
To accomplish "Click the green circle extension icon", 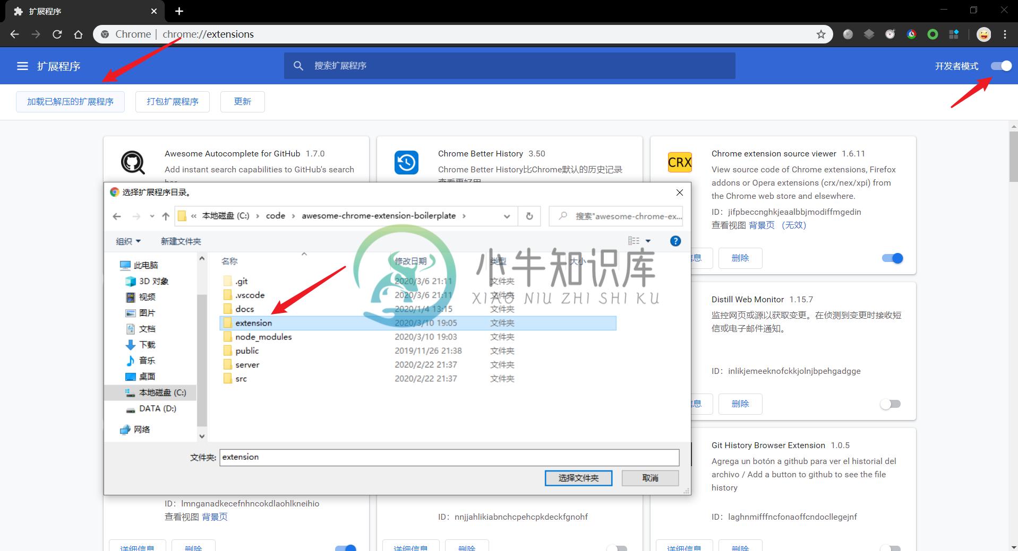I will click(x=933, y=34).
